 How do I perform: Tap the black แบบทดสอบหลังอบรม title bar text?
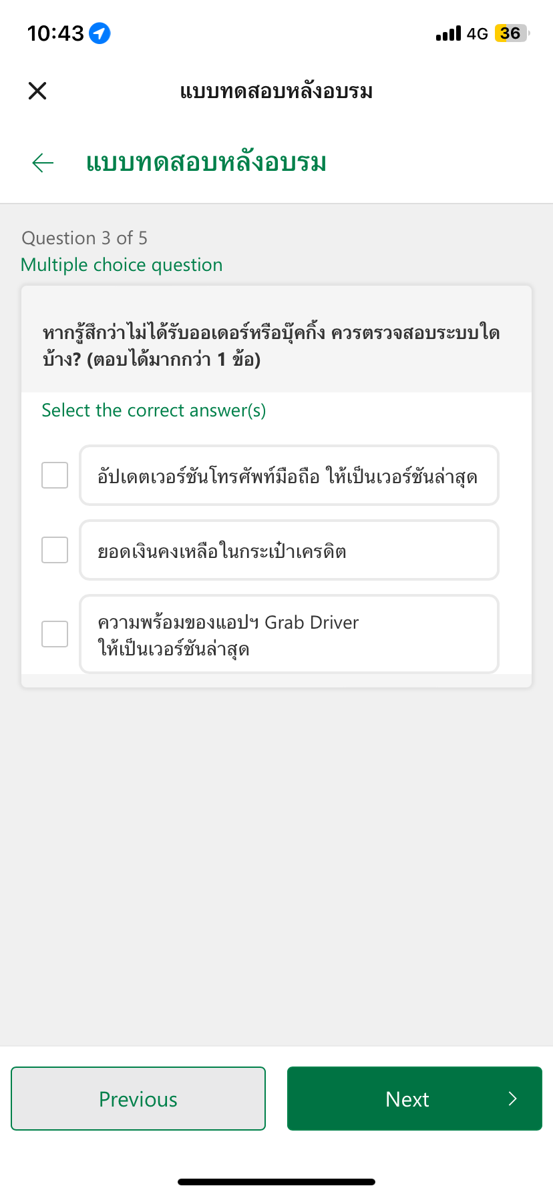click(276, 91)
